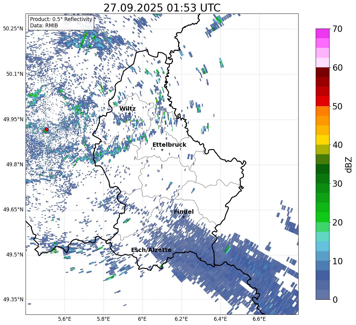356x325 pixels.
Task: Click the 60 tick on the colorbar
Action: (338, 68)
